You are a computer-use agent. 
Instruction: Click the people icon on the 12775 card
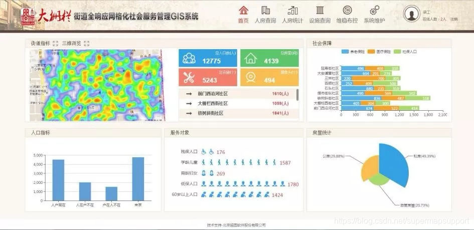coord(189,58)
